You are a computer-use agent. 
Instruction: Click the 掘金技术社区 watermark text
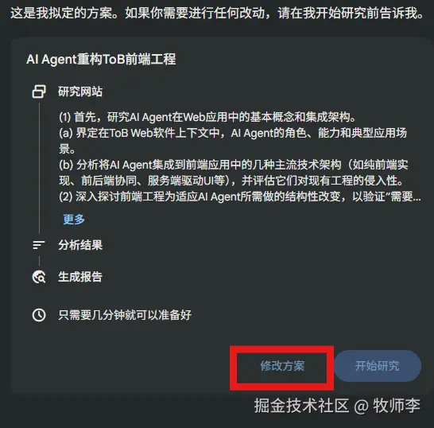tap(302, 406)
